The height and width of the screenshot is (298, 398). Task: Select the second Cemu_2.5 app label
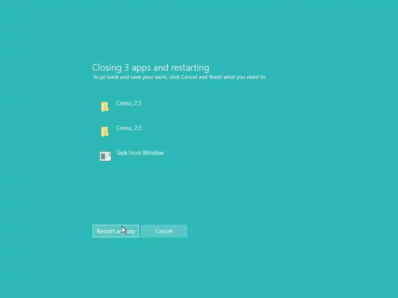[x=129, y=128]
